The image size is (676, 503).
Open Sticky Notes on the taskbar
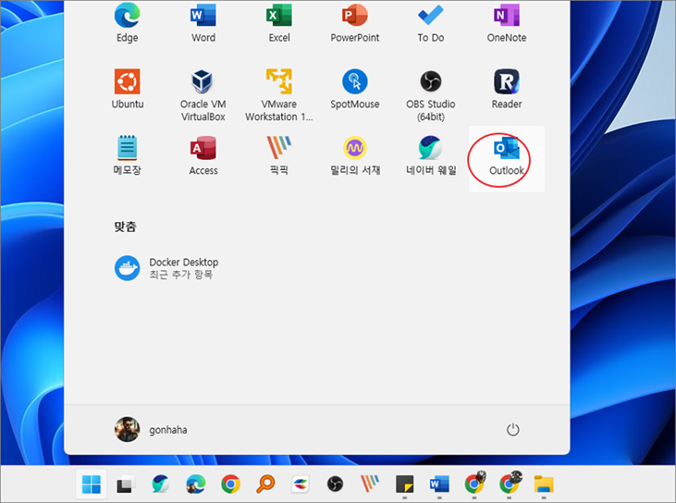pyautogui.click(x=405, y=484)
